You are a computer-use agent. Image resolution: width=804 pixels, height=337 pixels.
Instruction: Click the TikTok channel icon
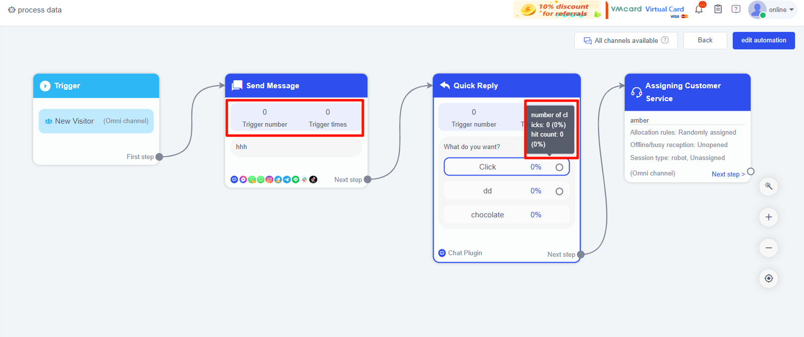[313, 179]
